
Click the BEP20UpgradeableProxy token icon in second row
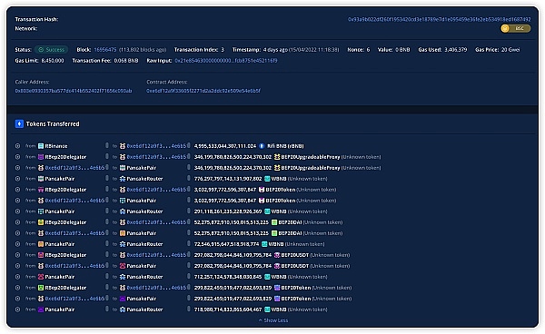click(277, 157)
